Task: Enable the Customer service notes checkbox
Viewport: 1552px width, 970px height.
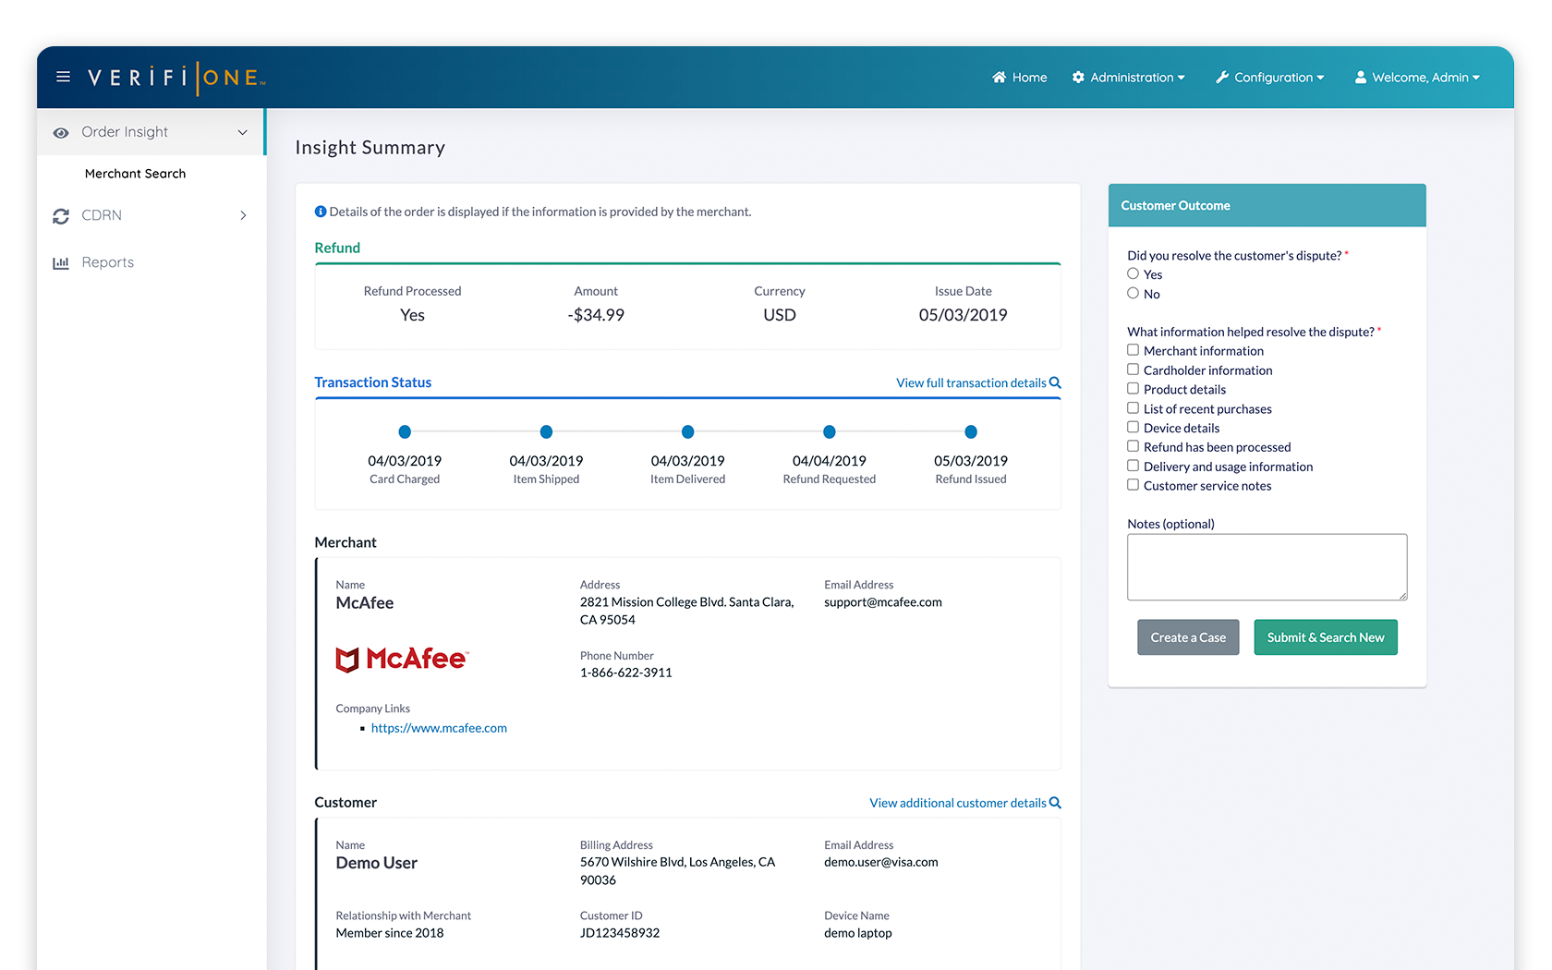Action: [1133, 485]
